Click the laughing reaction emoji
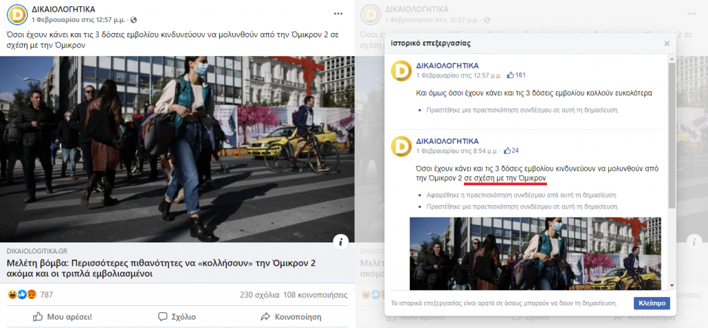The image size is (708, 328). [x=13, y=295]
